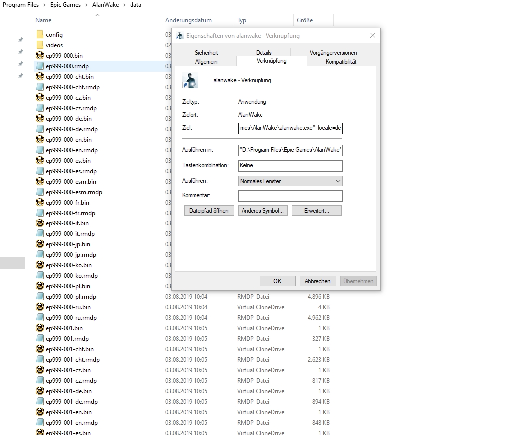Viewport: 525px width, 441px height.
Task: Sort by the Größe column header
Action: [305, 20]
